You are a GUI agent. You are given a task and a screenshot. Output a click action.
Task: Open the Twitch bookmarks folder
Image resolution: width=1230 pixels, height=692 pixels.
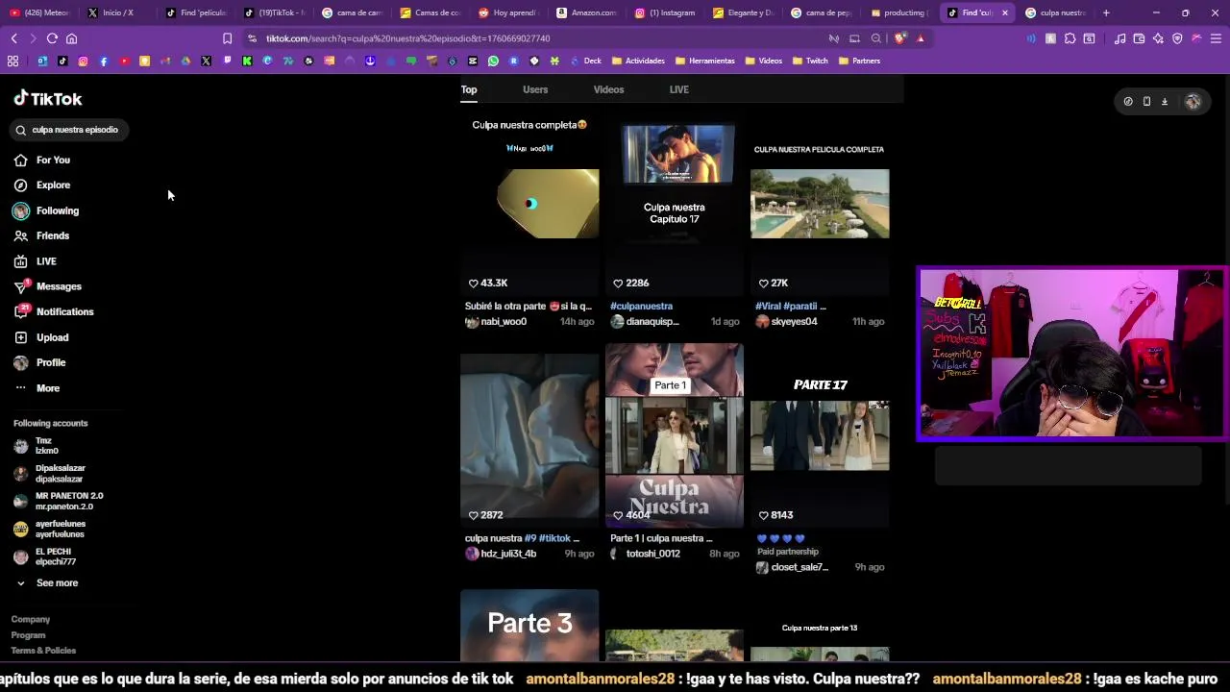click(810, 61)
